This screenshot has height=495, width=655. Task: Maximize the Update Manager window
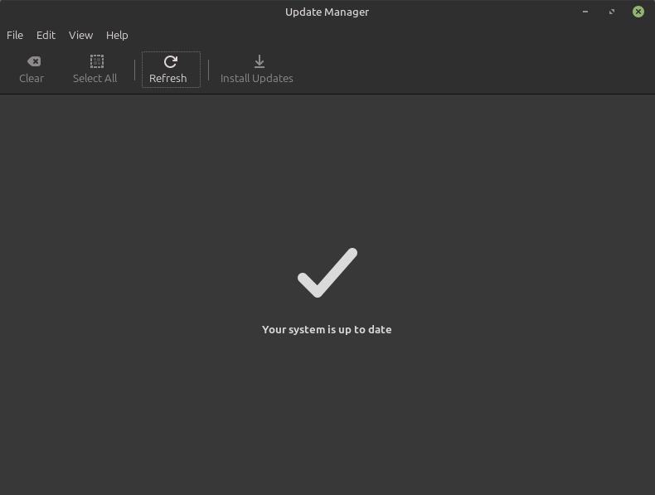coord(612,12)
